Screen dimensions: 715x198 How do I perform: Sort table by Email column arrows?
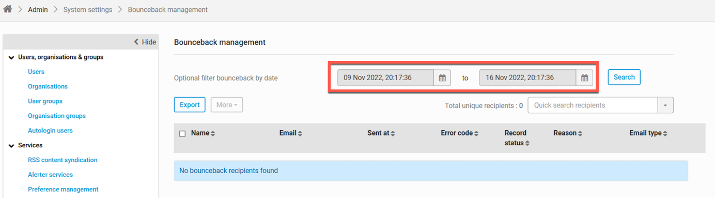tap(300, 133)
